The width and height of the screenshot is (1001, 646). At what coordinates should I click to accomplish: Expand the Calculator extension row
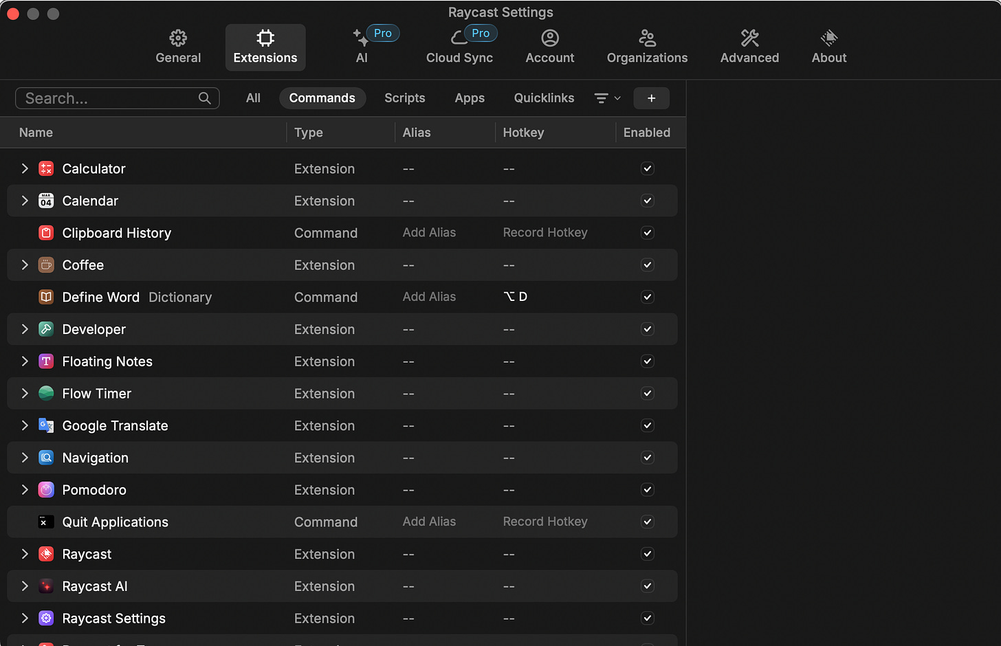25,168
